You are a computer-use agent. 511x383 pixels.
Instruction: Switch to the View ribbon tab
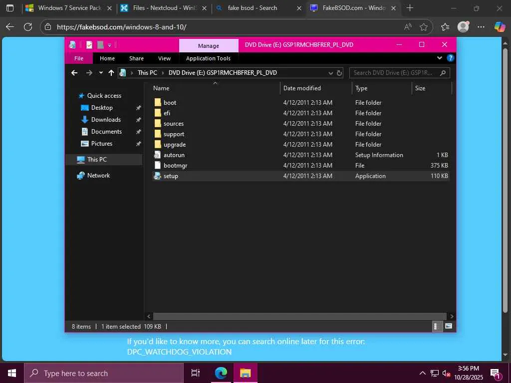164,58
